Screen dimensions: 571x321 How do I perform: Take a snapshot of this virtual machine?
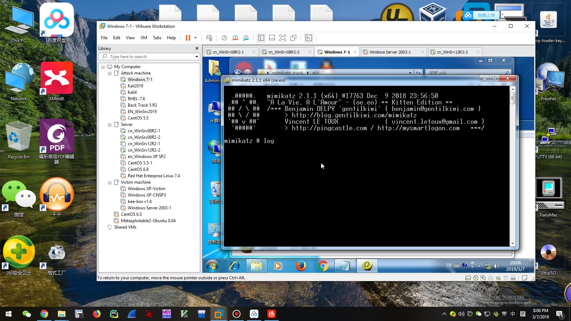(x=224, y=38)
